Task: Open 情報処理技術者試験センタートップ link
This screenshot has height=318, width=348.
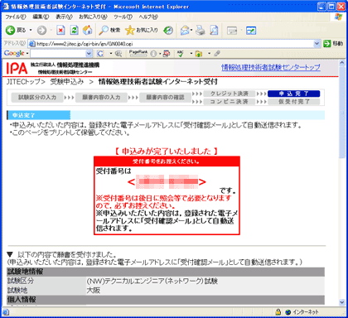Action: coord(271,67)
